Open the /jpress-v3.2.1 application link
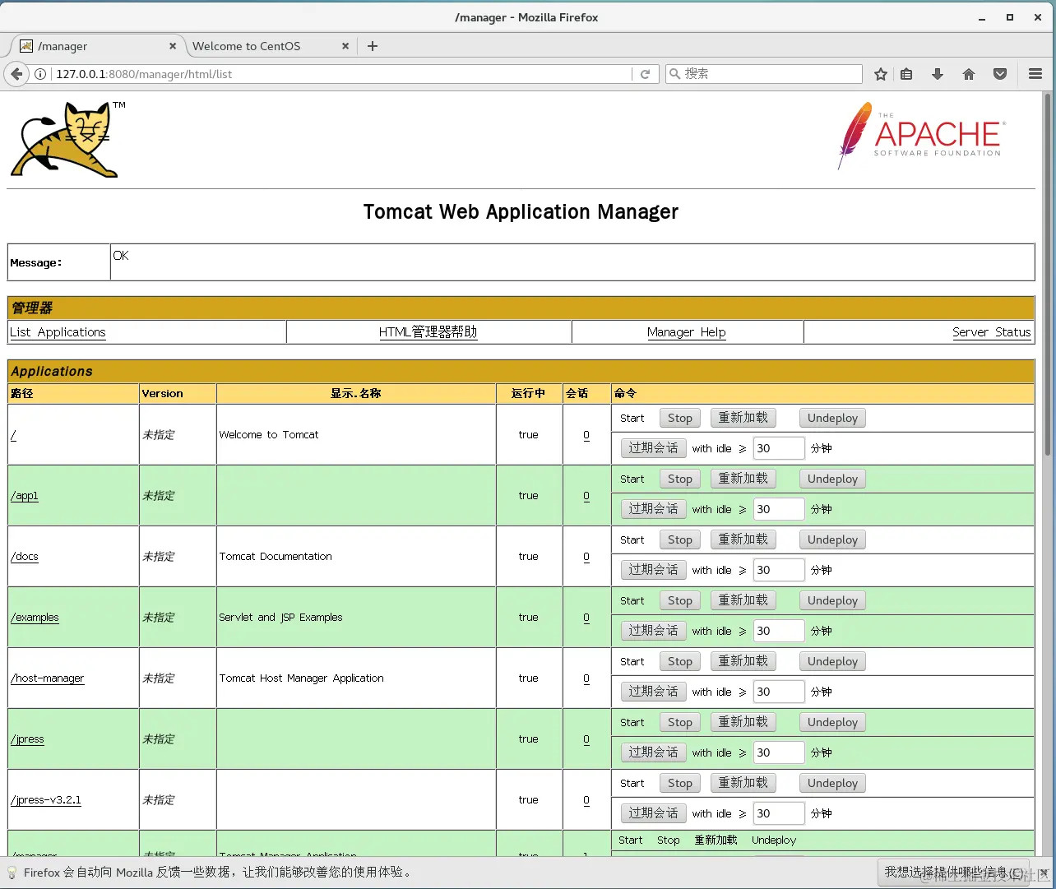 45,800
